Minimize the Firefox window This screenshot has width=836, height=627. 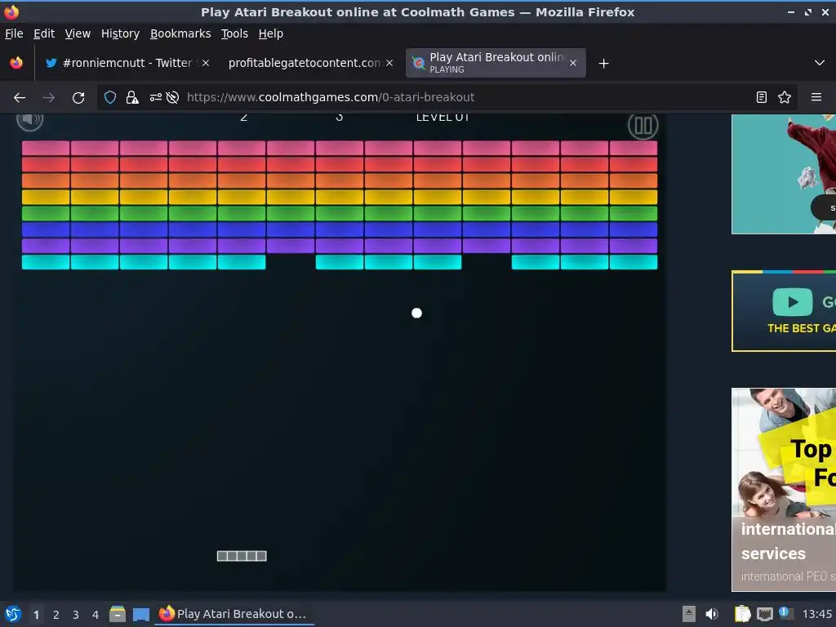click(x=791, y=11)
